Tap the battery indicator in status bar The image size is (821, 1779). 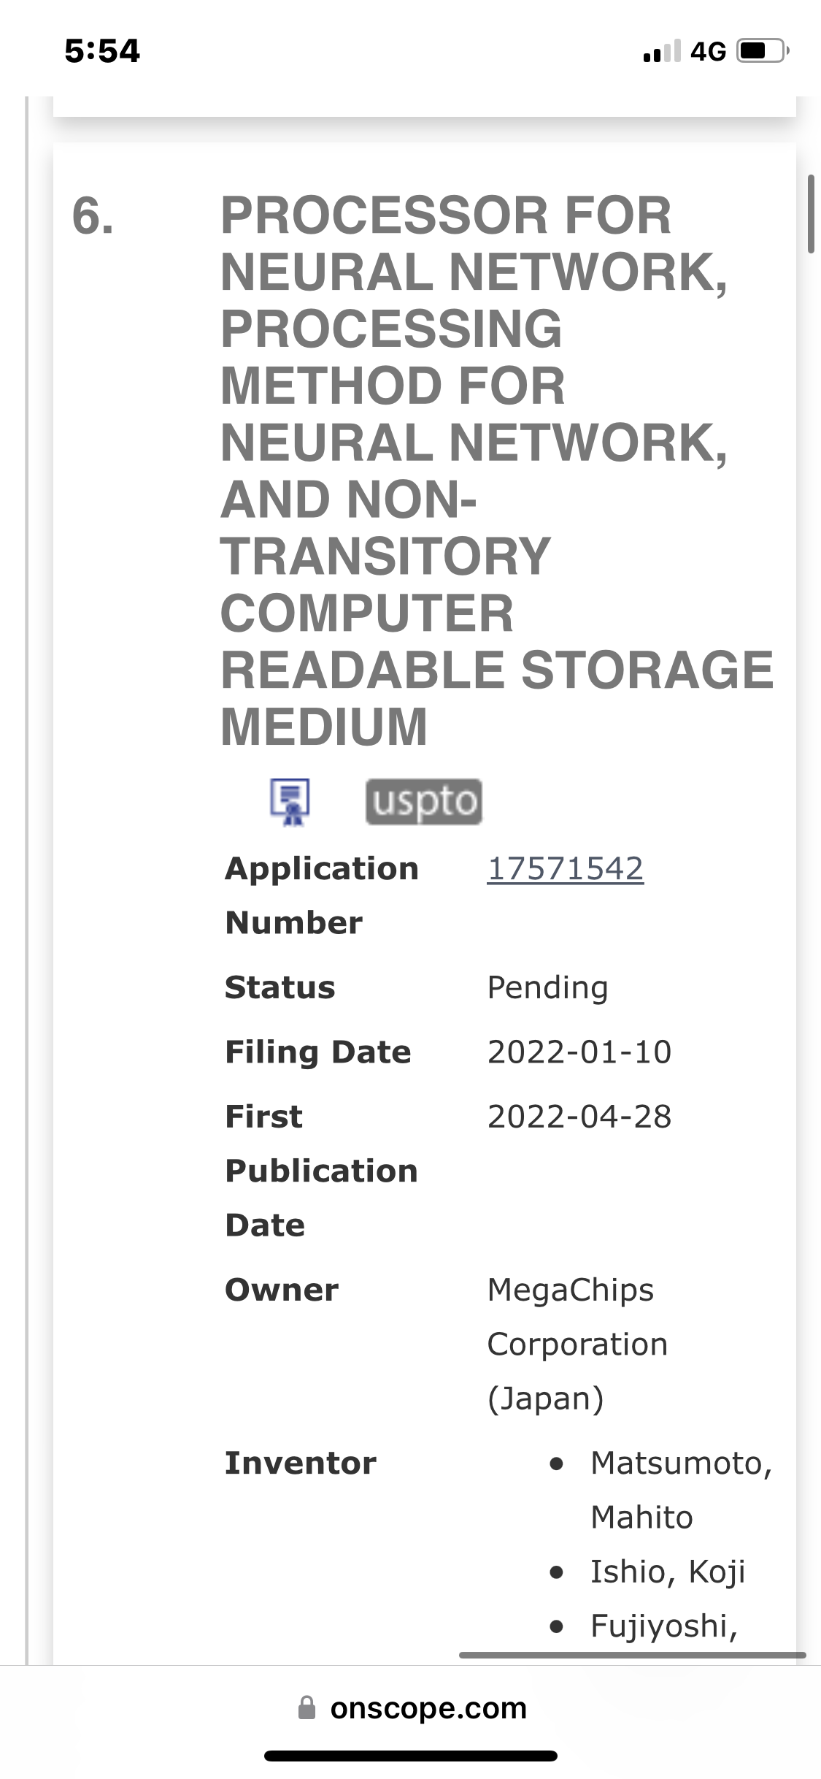(x=763, y=51)
